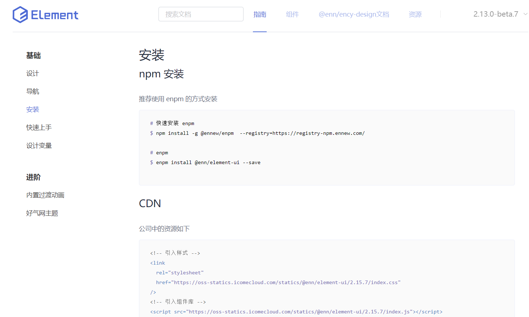Open the 设计变量 sidebar link
Screen dimensions: 529x317
pyautogui.click(x=39, y=146)
